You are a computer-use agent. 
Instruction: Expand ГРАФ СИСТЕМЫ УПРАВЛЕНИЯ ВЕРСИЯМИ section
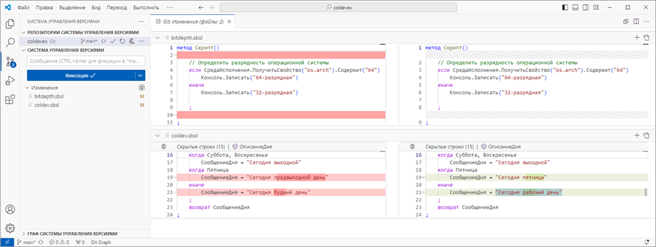[x=73, y=234]
